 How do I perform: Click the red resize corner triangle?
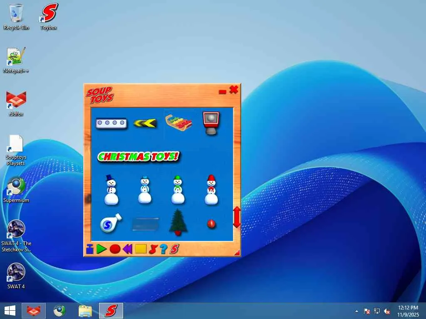tap(237, 253)
